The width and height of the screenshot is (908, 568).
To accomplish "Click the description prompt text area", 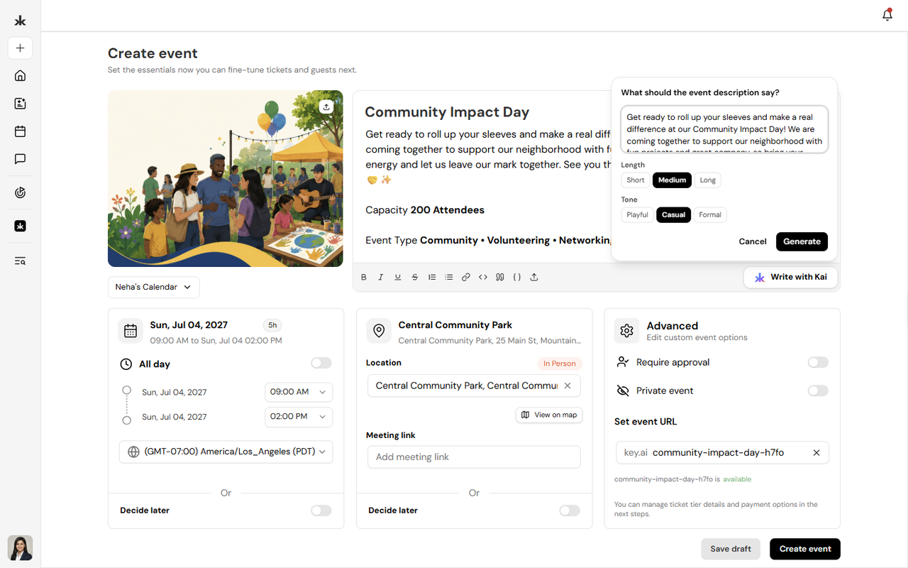I will pyautogui.click(x=724, y=129).
